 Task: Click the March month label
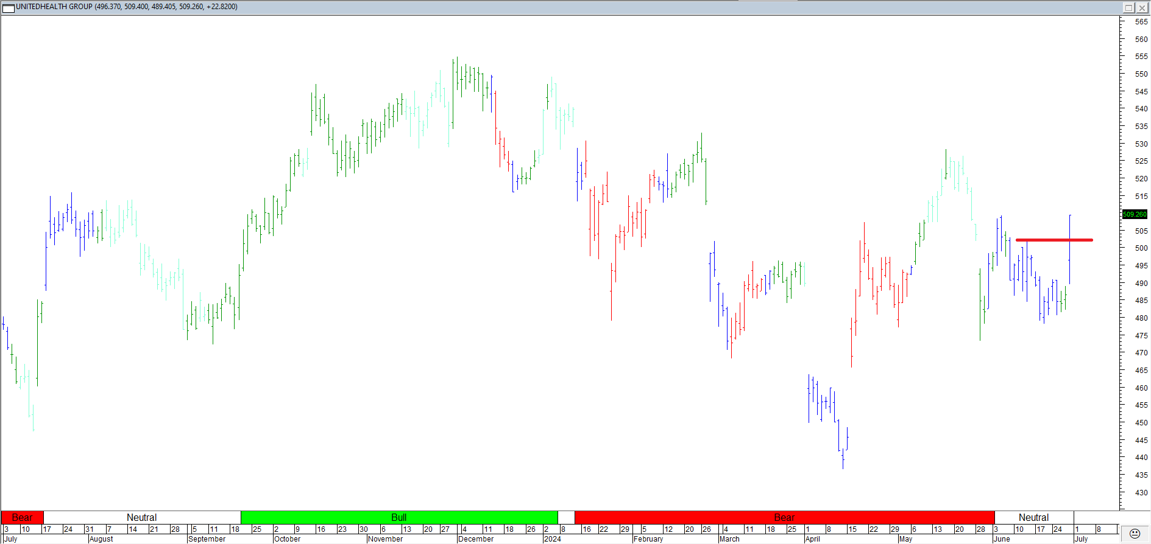(x=729, y=539)
